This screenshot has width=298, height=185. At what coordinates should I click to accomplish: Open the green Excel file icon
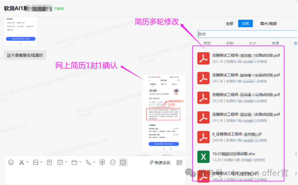click(x=204, y=157)
